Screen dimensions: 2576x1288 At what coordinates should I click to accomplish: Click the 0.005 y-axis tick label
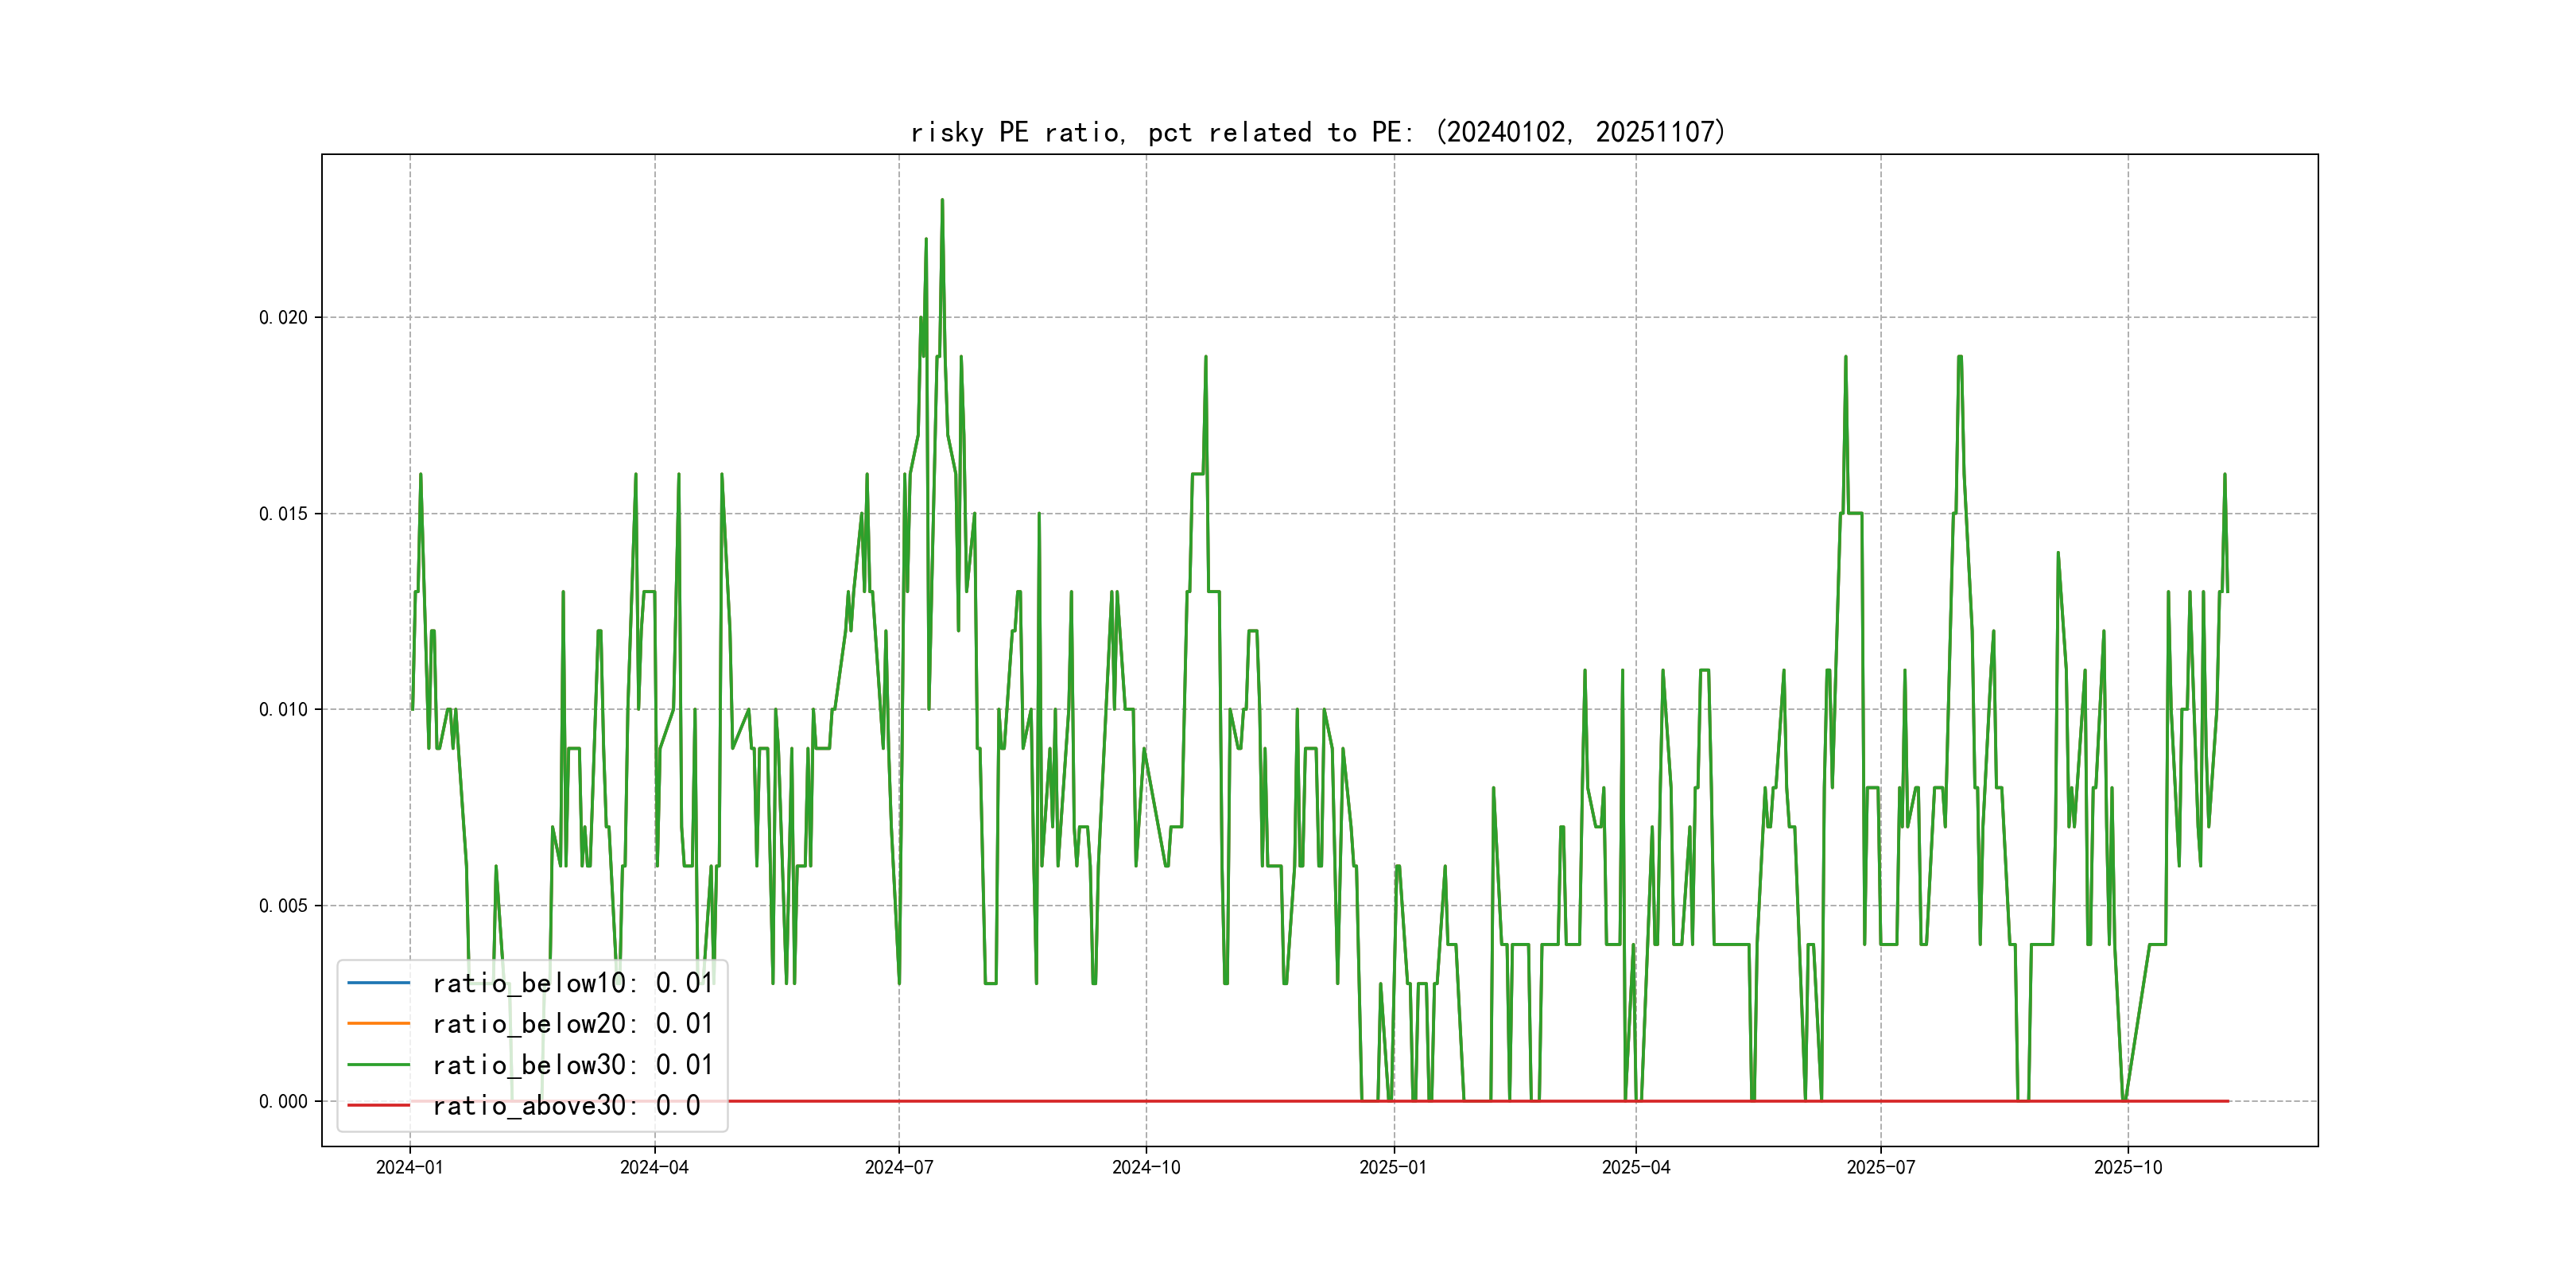click(x=283, y=906)
